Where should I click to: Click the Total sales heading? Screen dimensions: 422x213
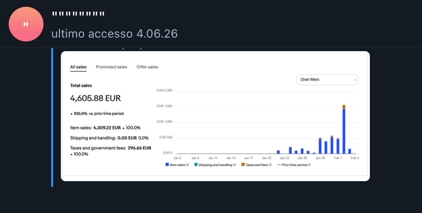click(81, 85)
